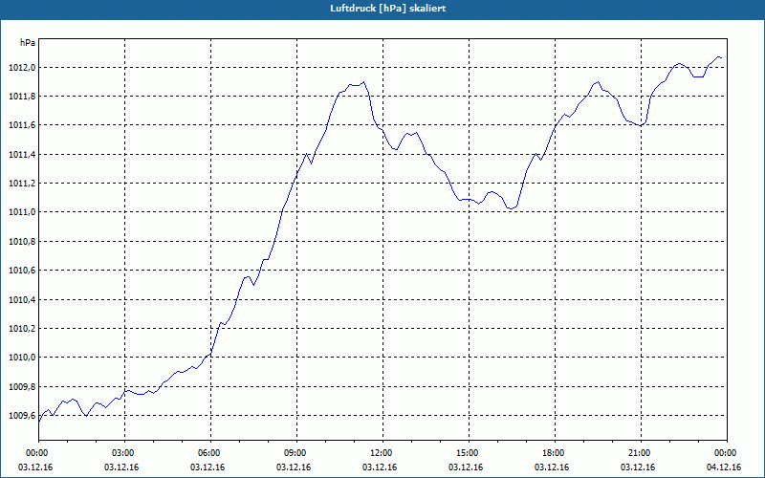Click the 1010,8 y-axis label
Image resolution: width=765 pixels, height=478 pixels.
click(x=22, y=242)
